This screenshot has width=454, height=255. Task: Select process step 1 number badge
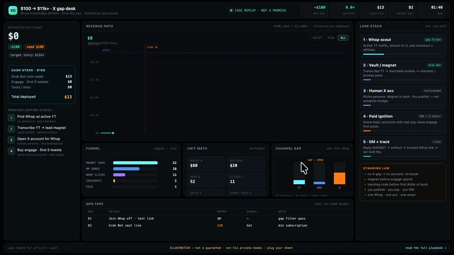click(11, 118)
